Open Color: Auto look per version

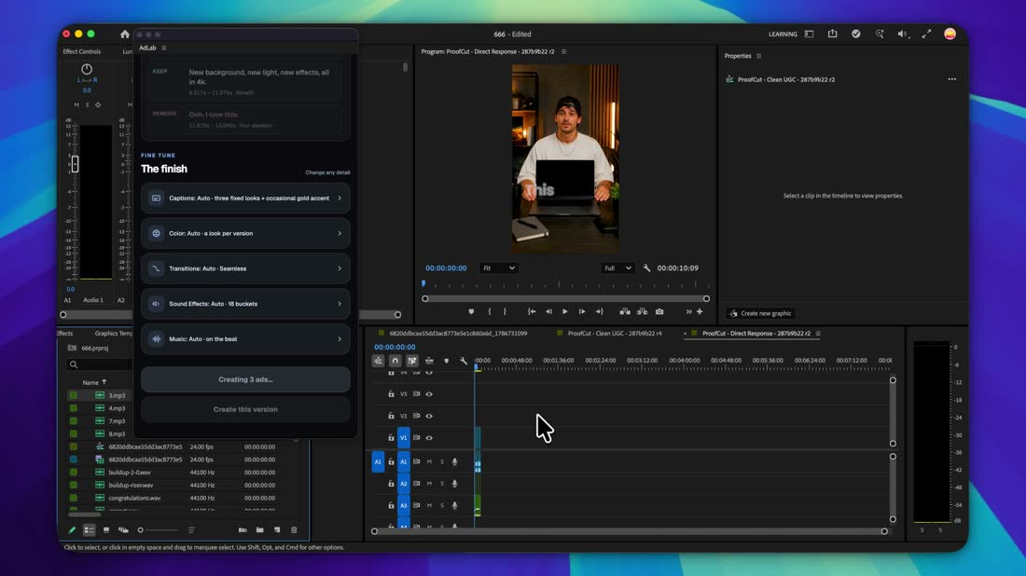(x=245, y=233)
